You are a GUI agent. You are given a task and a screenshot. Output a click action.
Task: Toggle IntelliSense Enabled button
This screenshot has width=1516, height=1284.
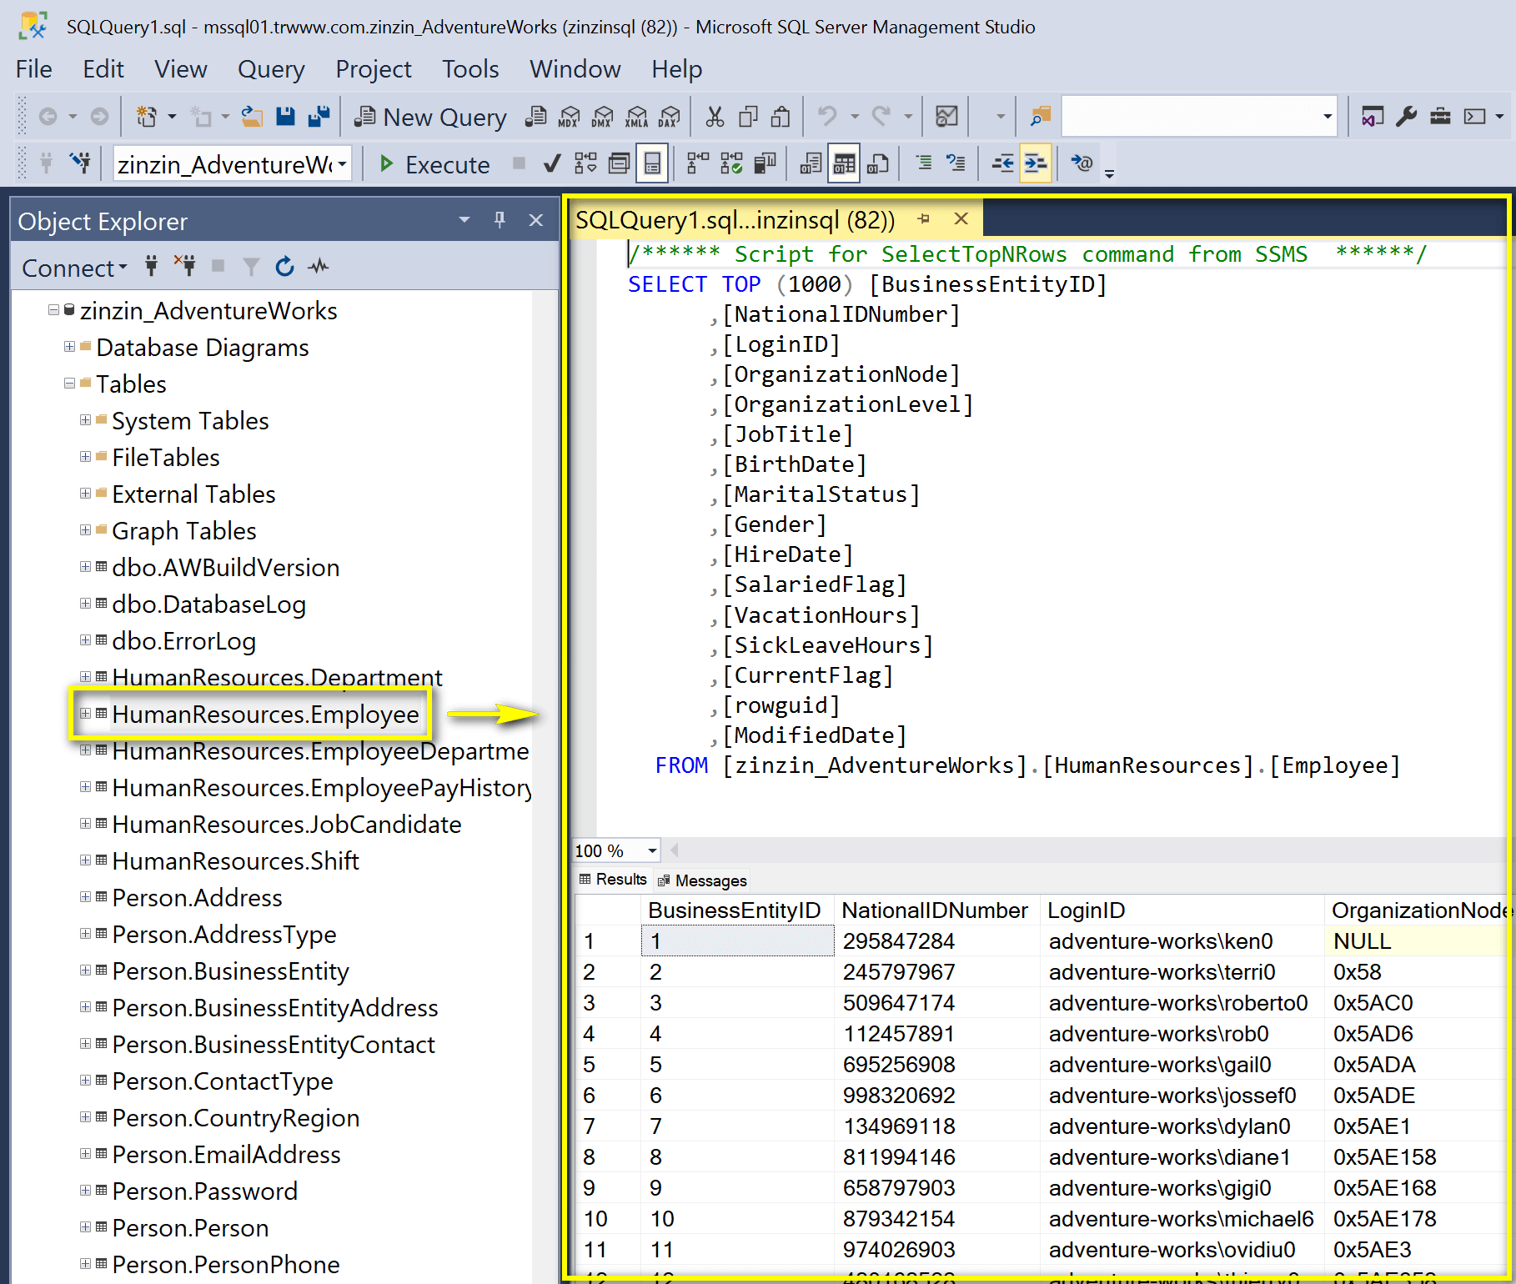coord(652,163)
